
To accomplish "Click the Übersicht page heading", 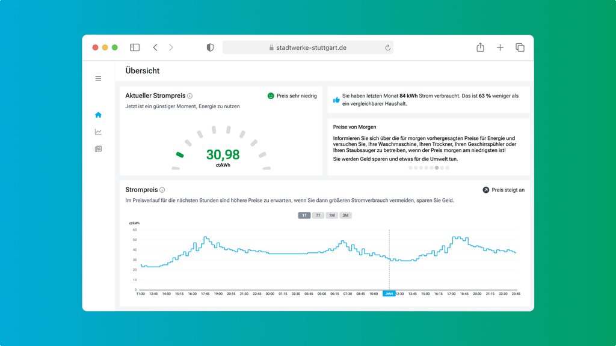I will (142, 71).
